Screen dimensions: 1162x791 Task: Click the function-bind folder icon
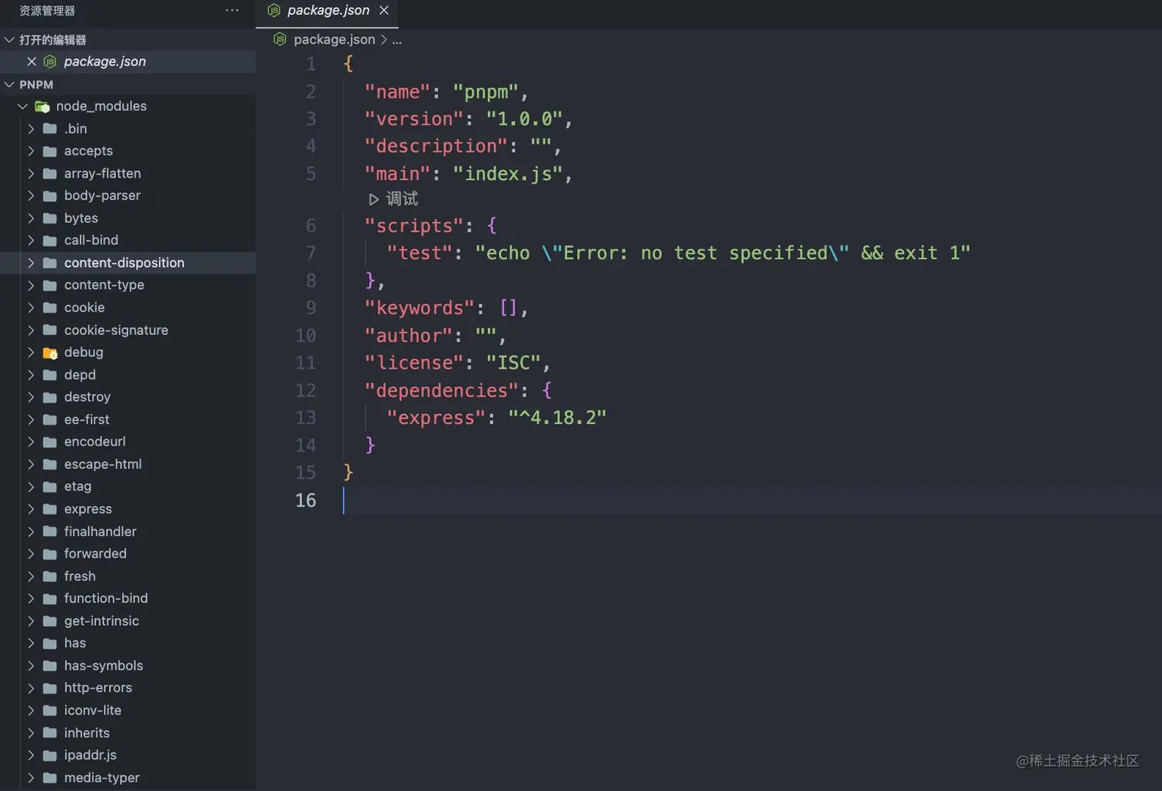50,598
